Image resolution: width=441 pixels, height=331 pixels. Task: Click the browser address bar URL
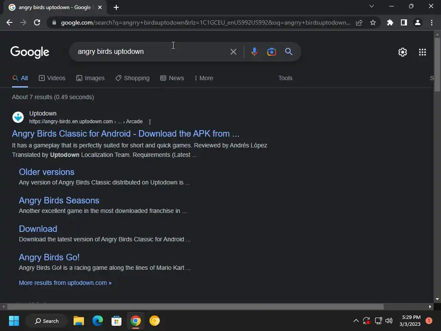[205, 22]
